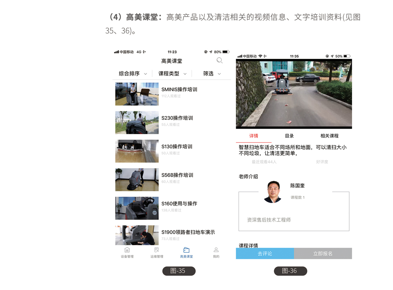Screen dimensions: 393x290
Task: Click the 去评论 button
Action: pyautogui.click(x=265, y=254)
